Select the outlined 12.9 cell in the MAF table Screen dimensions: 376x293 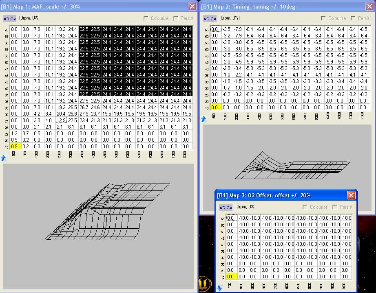click(x=60, y=120)
